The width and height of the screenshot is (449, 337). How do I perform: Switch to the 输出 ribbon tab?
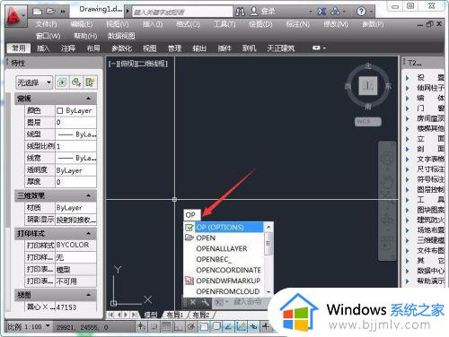199,48
